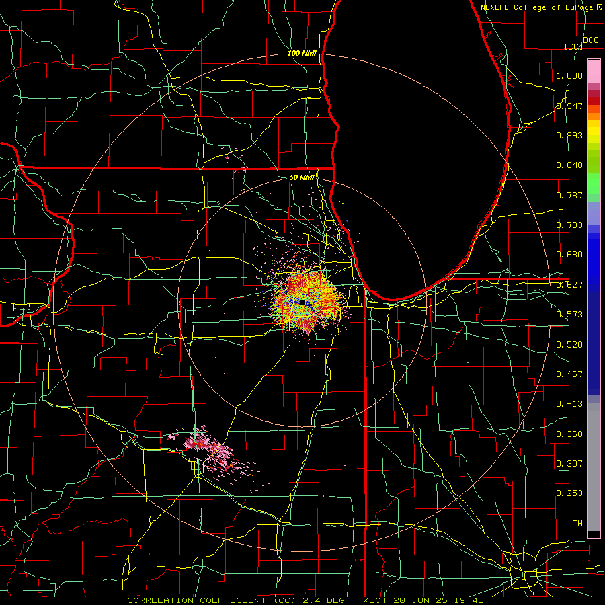Click the TH threshold label
Screen dimensions: 605x605
577,524
